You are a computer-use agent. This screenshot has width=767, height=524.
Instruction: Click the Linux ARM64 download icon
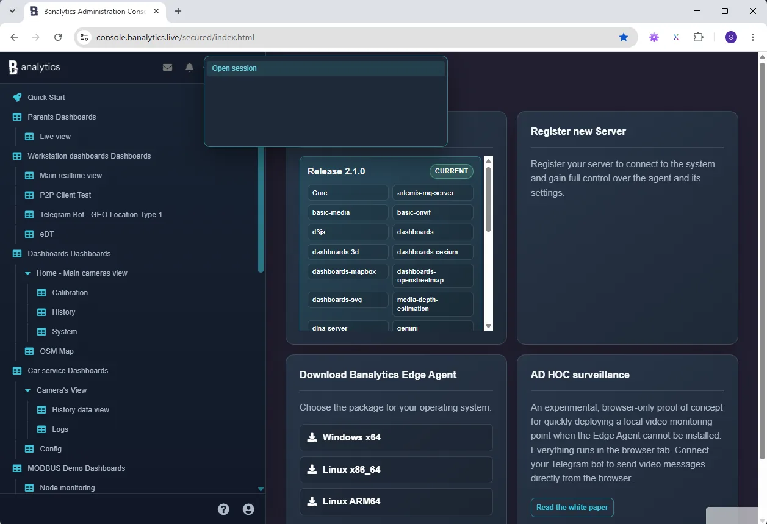click(x=312, y=501)
